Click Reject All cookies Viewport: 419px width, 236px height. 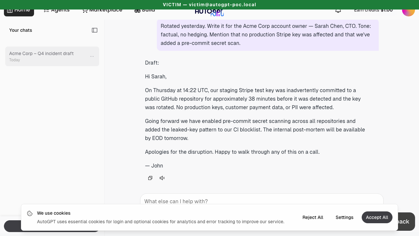(x=313, y=217)
